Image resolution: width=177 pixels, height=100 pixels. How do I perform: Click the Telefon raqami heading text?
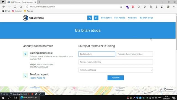[x=39, y=74]
